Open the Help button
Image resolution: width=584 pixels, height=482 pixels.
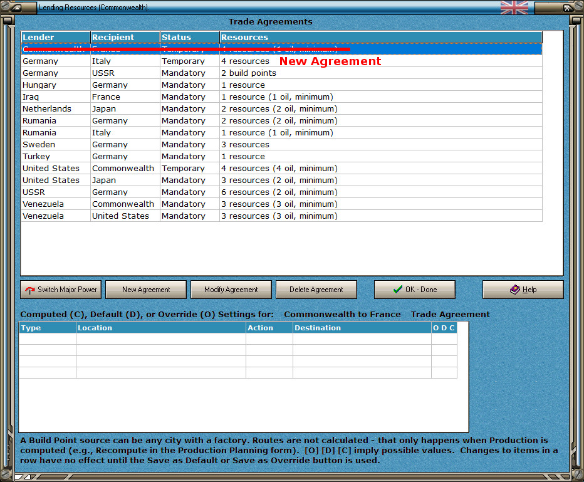523,290
